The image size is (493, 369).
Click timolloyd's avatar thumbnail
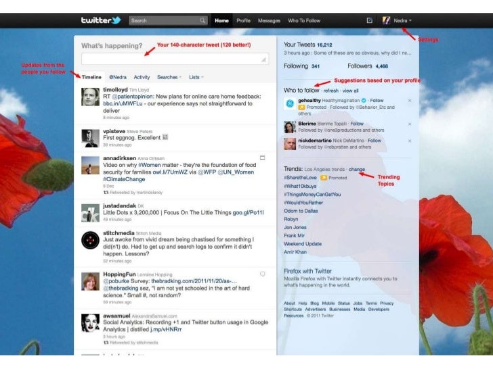[x=90, y=97]
